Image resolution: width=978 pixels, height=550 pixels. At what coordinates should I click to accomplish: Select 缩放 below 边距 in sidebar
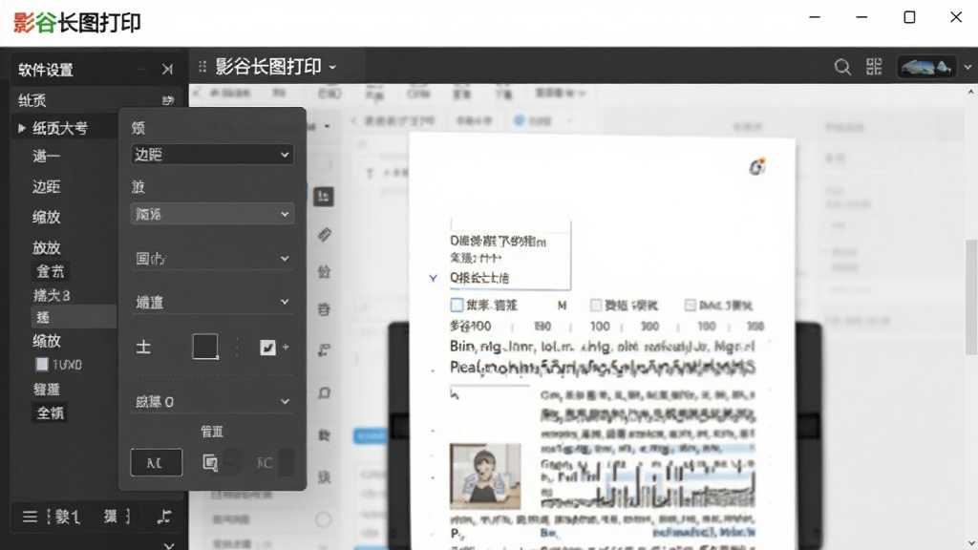47,217
